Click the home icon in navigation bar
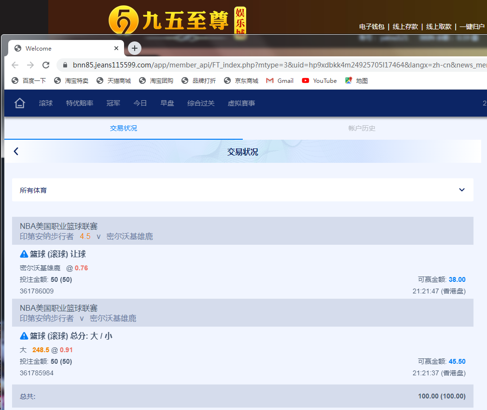The image size is (487, 410). coord(20,103)
